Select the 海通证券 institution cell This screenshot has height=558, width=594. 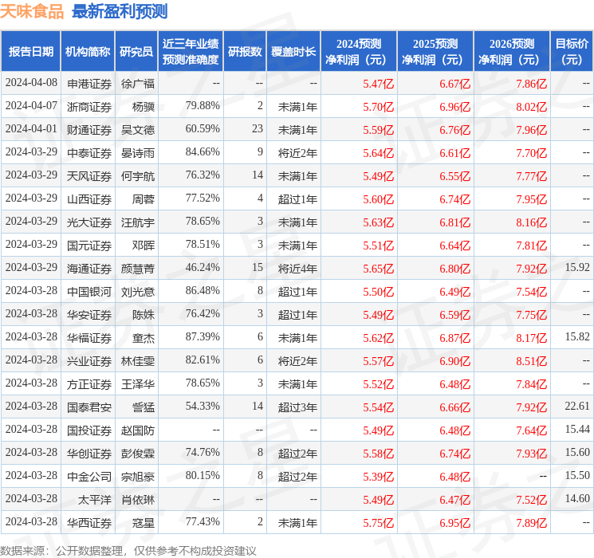point(89,269)
